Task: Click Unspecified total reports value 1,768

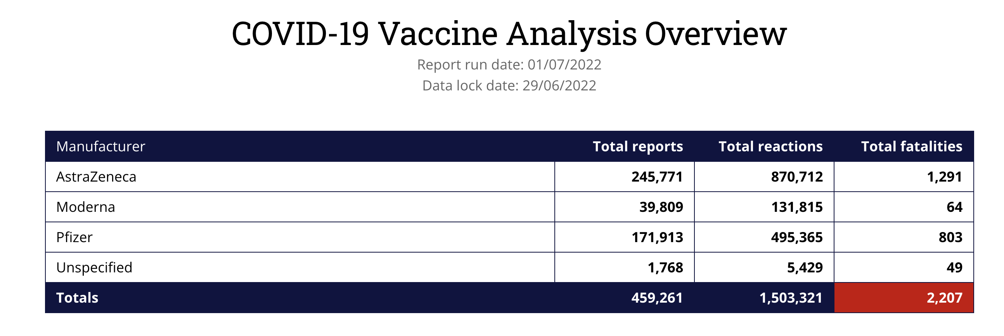Action: click(x=665, y=268)
